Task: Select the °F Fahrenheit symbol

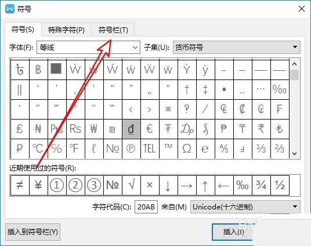Action: [75, 149]
